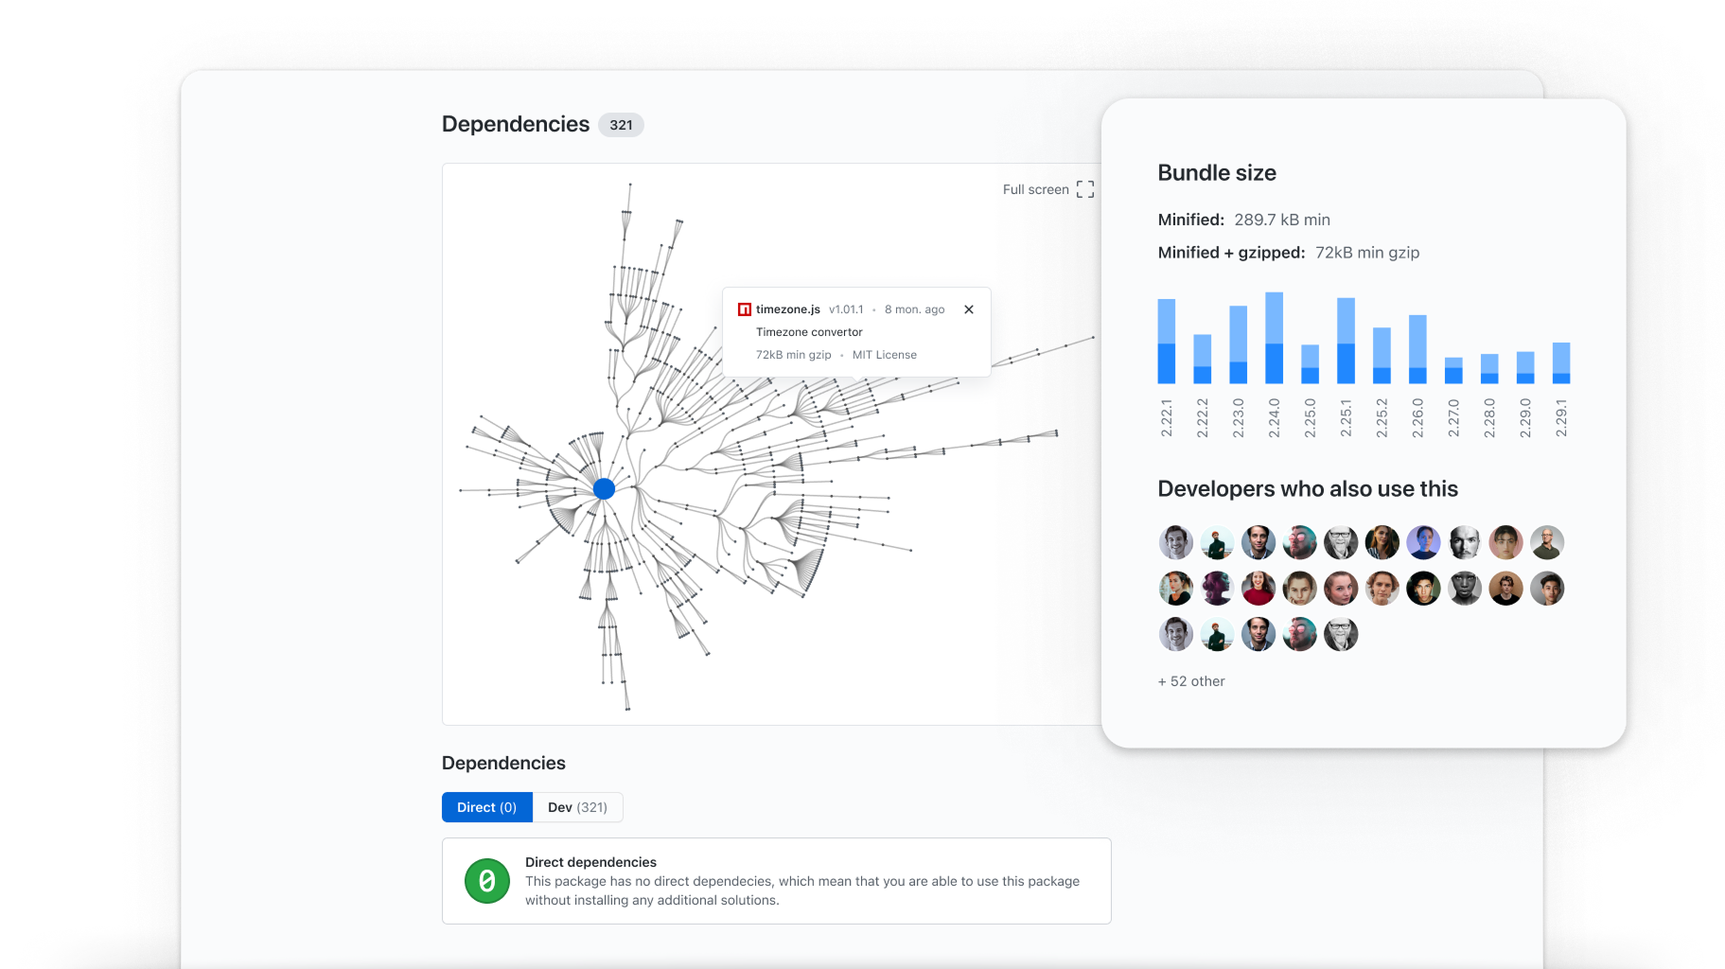Click the '72kB min gzip' tooltip text
The height and width of the screenshot is (969, 1725).
[793, 355]
